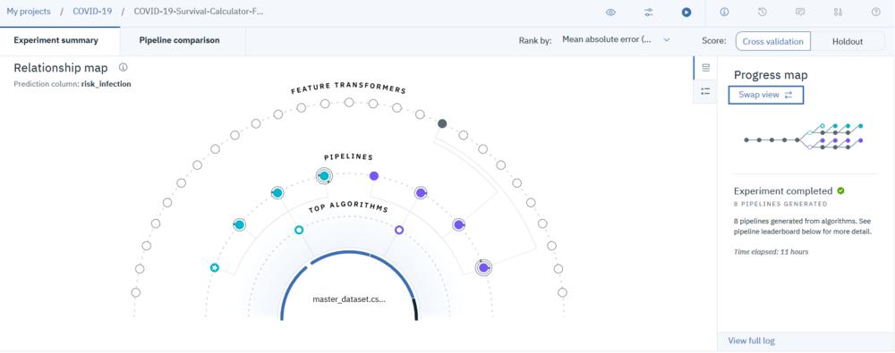The height and width of the screenshot is (353, 895).
Task: Open the Pipeline comparison tab
Action: point(179,40)
